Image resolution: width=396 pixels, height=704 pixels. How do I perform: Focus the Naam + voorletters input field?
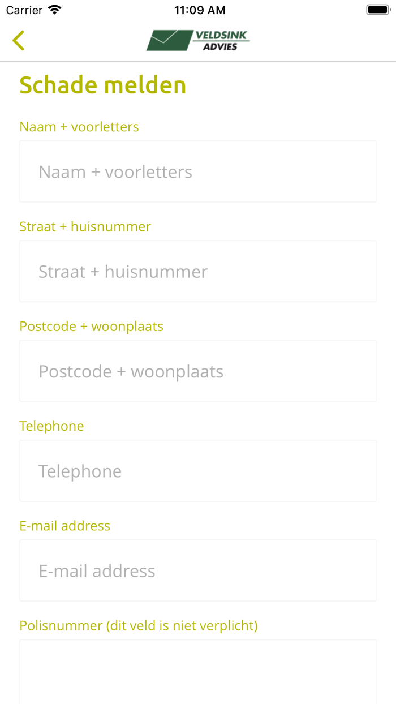pos(198,171)
